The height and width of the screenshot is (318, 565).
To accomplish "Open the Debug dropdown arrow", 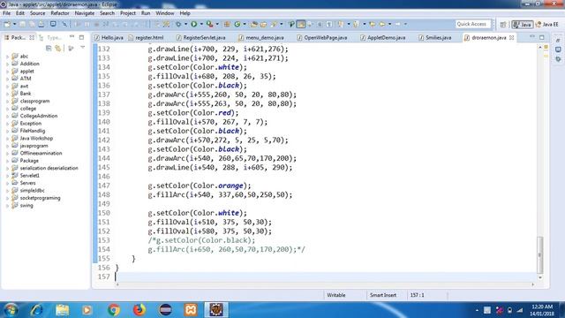I will point(186,24).
